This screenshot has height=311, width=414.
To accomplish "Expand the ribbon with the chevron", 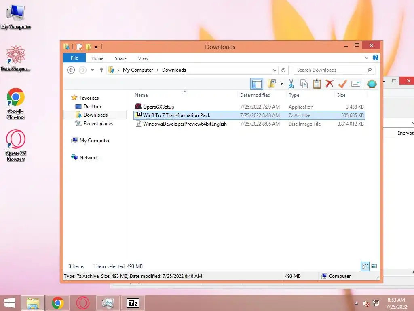I will coord(366,58).
